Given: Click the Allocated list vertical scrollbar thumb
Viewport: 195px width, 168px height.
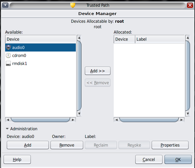Looking at the screenshot, I should pyautogui.click(x=188, y=76).
